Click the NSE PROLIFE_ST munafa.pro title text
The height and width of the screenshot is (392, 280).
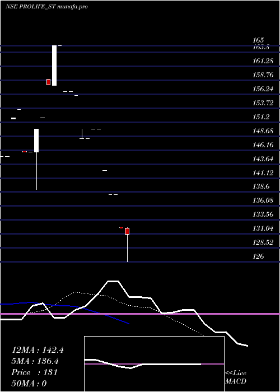coord(46,7)
